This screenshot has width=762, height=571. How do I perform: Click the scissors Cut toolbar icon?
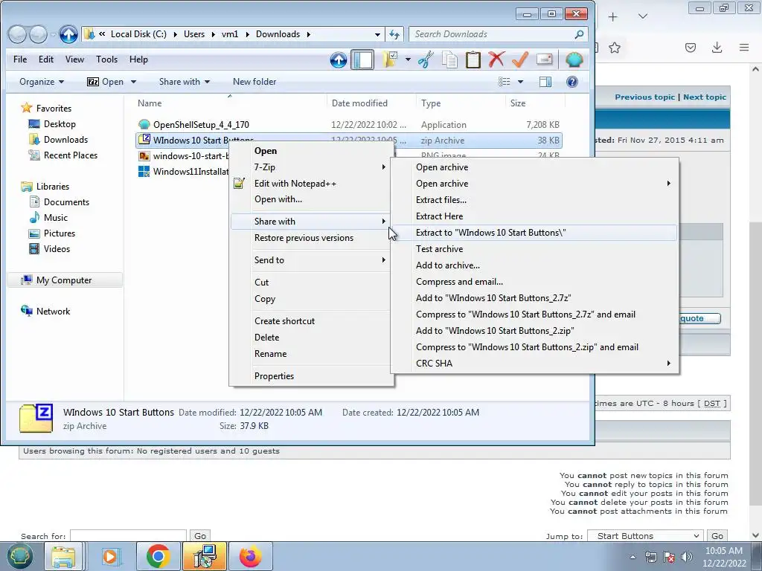click(x=426, y=59)
